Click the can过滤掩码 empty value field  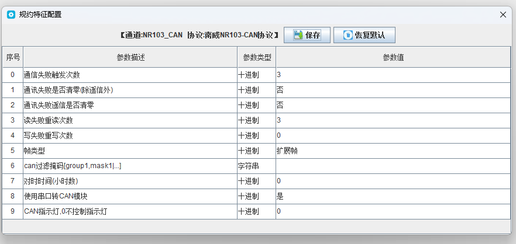coord(392,166)
